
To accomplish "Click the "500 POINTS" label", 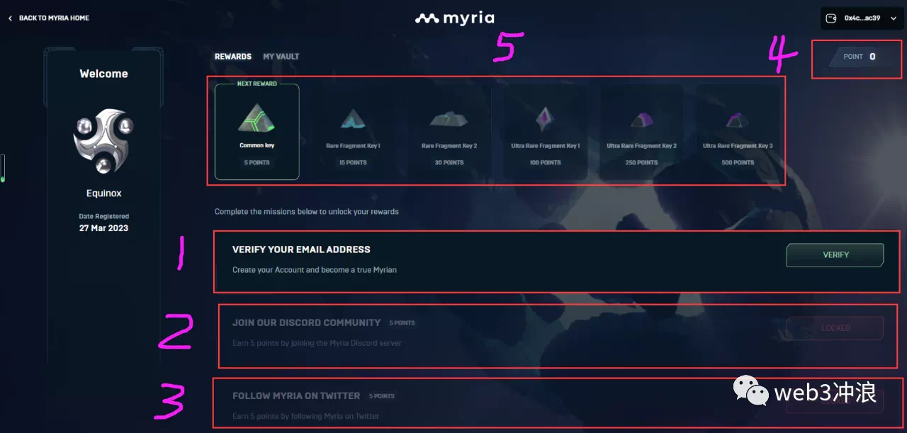I will [738, 162].
